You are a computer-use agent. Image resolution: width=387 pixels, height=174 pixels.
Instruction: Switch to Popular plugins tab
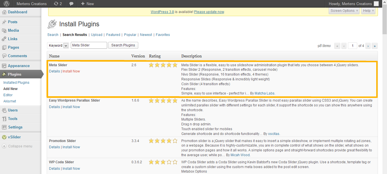(x=130, y=35)
